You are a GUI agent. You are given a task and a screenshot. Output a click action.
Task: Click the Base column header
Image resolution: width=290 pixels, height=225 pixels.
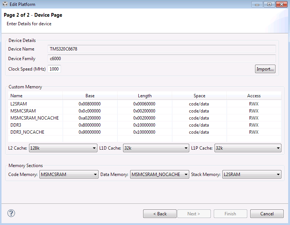90,96
